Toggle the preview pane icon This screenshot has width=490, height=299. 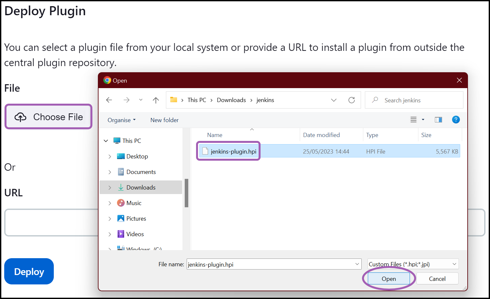(x=438, y=120)
